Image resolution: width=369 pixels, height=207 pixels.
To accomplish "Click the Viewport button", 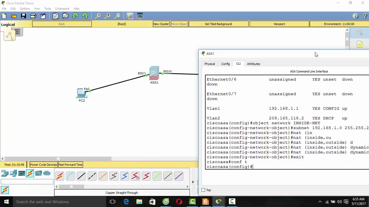I will pos(279,24).
